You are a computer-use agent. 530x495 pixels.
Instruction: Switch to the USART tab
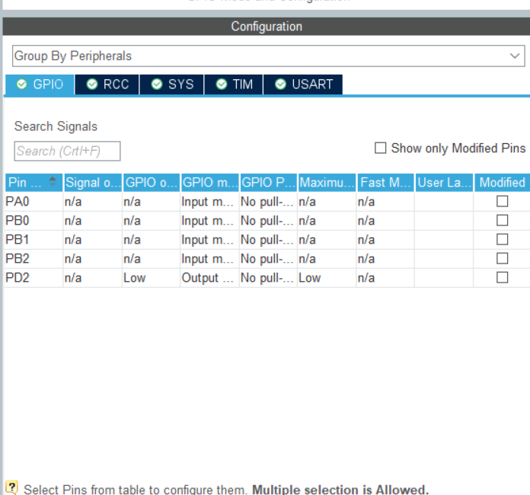coord(303,85)
